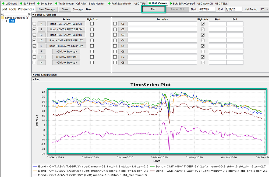
Task: Open the Hist Period dropdown
Action: 267,9
